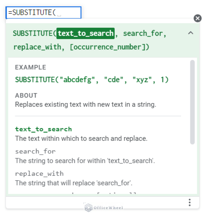
Task: Click 'The string to search for within' description
Action: 85,161
